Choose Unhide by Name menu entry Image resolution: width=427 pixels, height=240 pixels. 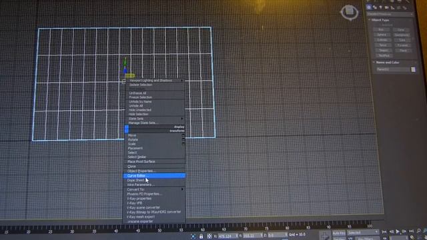[155, 102]
